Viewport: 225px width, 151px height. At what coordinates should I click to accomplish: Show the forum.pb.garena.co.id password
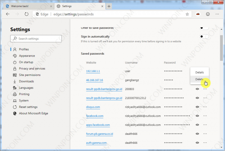(x=197, y=134)
